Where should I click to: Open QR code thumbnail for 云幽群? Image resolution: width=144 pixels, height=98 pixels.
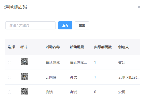click(x=24, y=76)
